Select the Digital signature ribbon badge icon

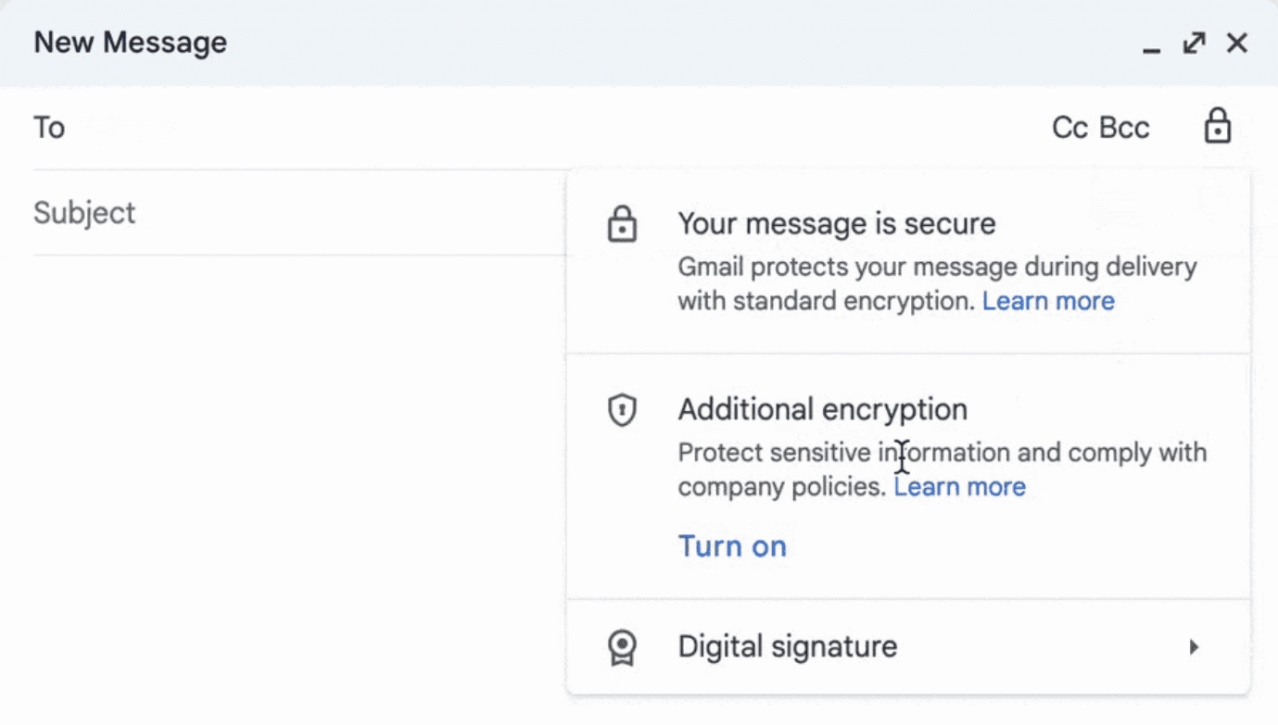(622, 646)
